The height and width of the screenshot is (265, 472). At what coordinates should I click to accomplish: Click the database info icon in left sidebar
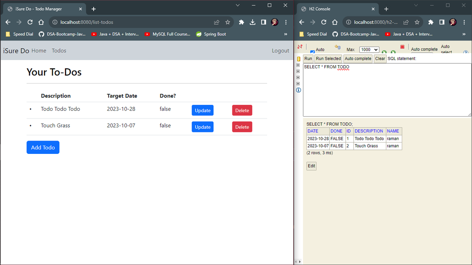(298, 90)
